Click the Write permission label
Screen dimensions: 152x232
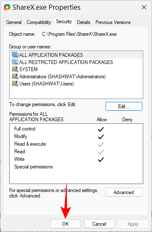point(19,159)
